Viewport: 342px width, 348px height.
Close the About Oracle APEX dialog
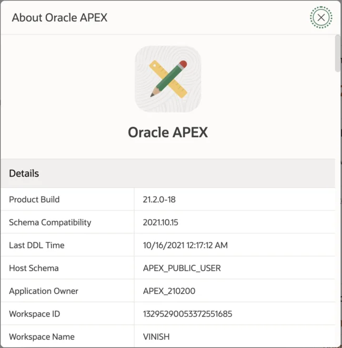pyautogui.click(x=321, y=17)
